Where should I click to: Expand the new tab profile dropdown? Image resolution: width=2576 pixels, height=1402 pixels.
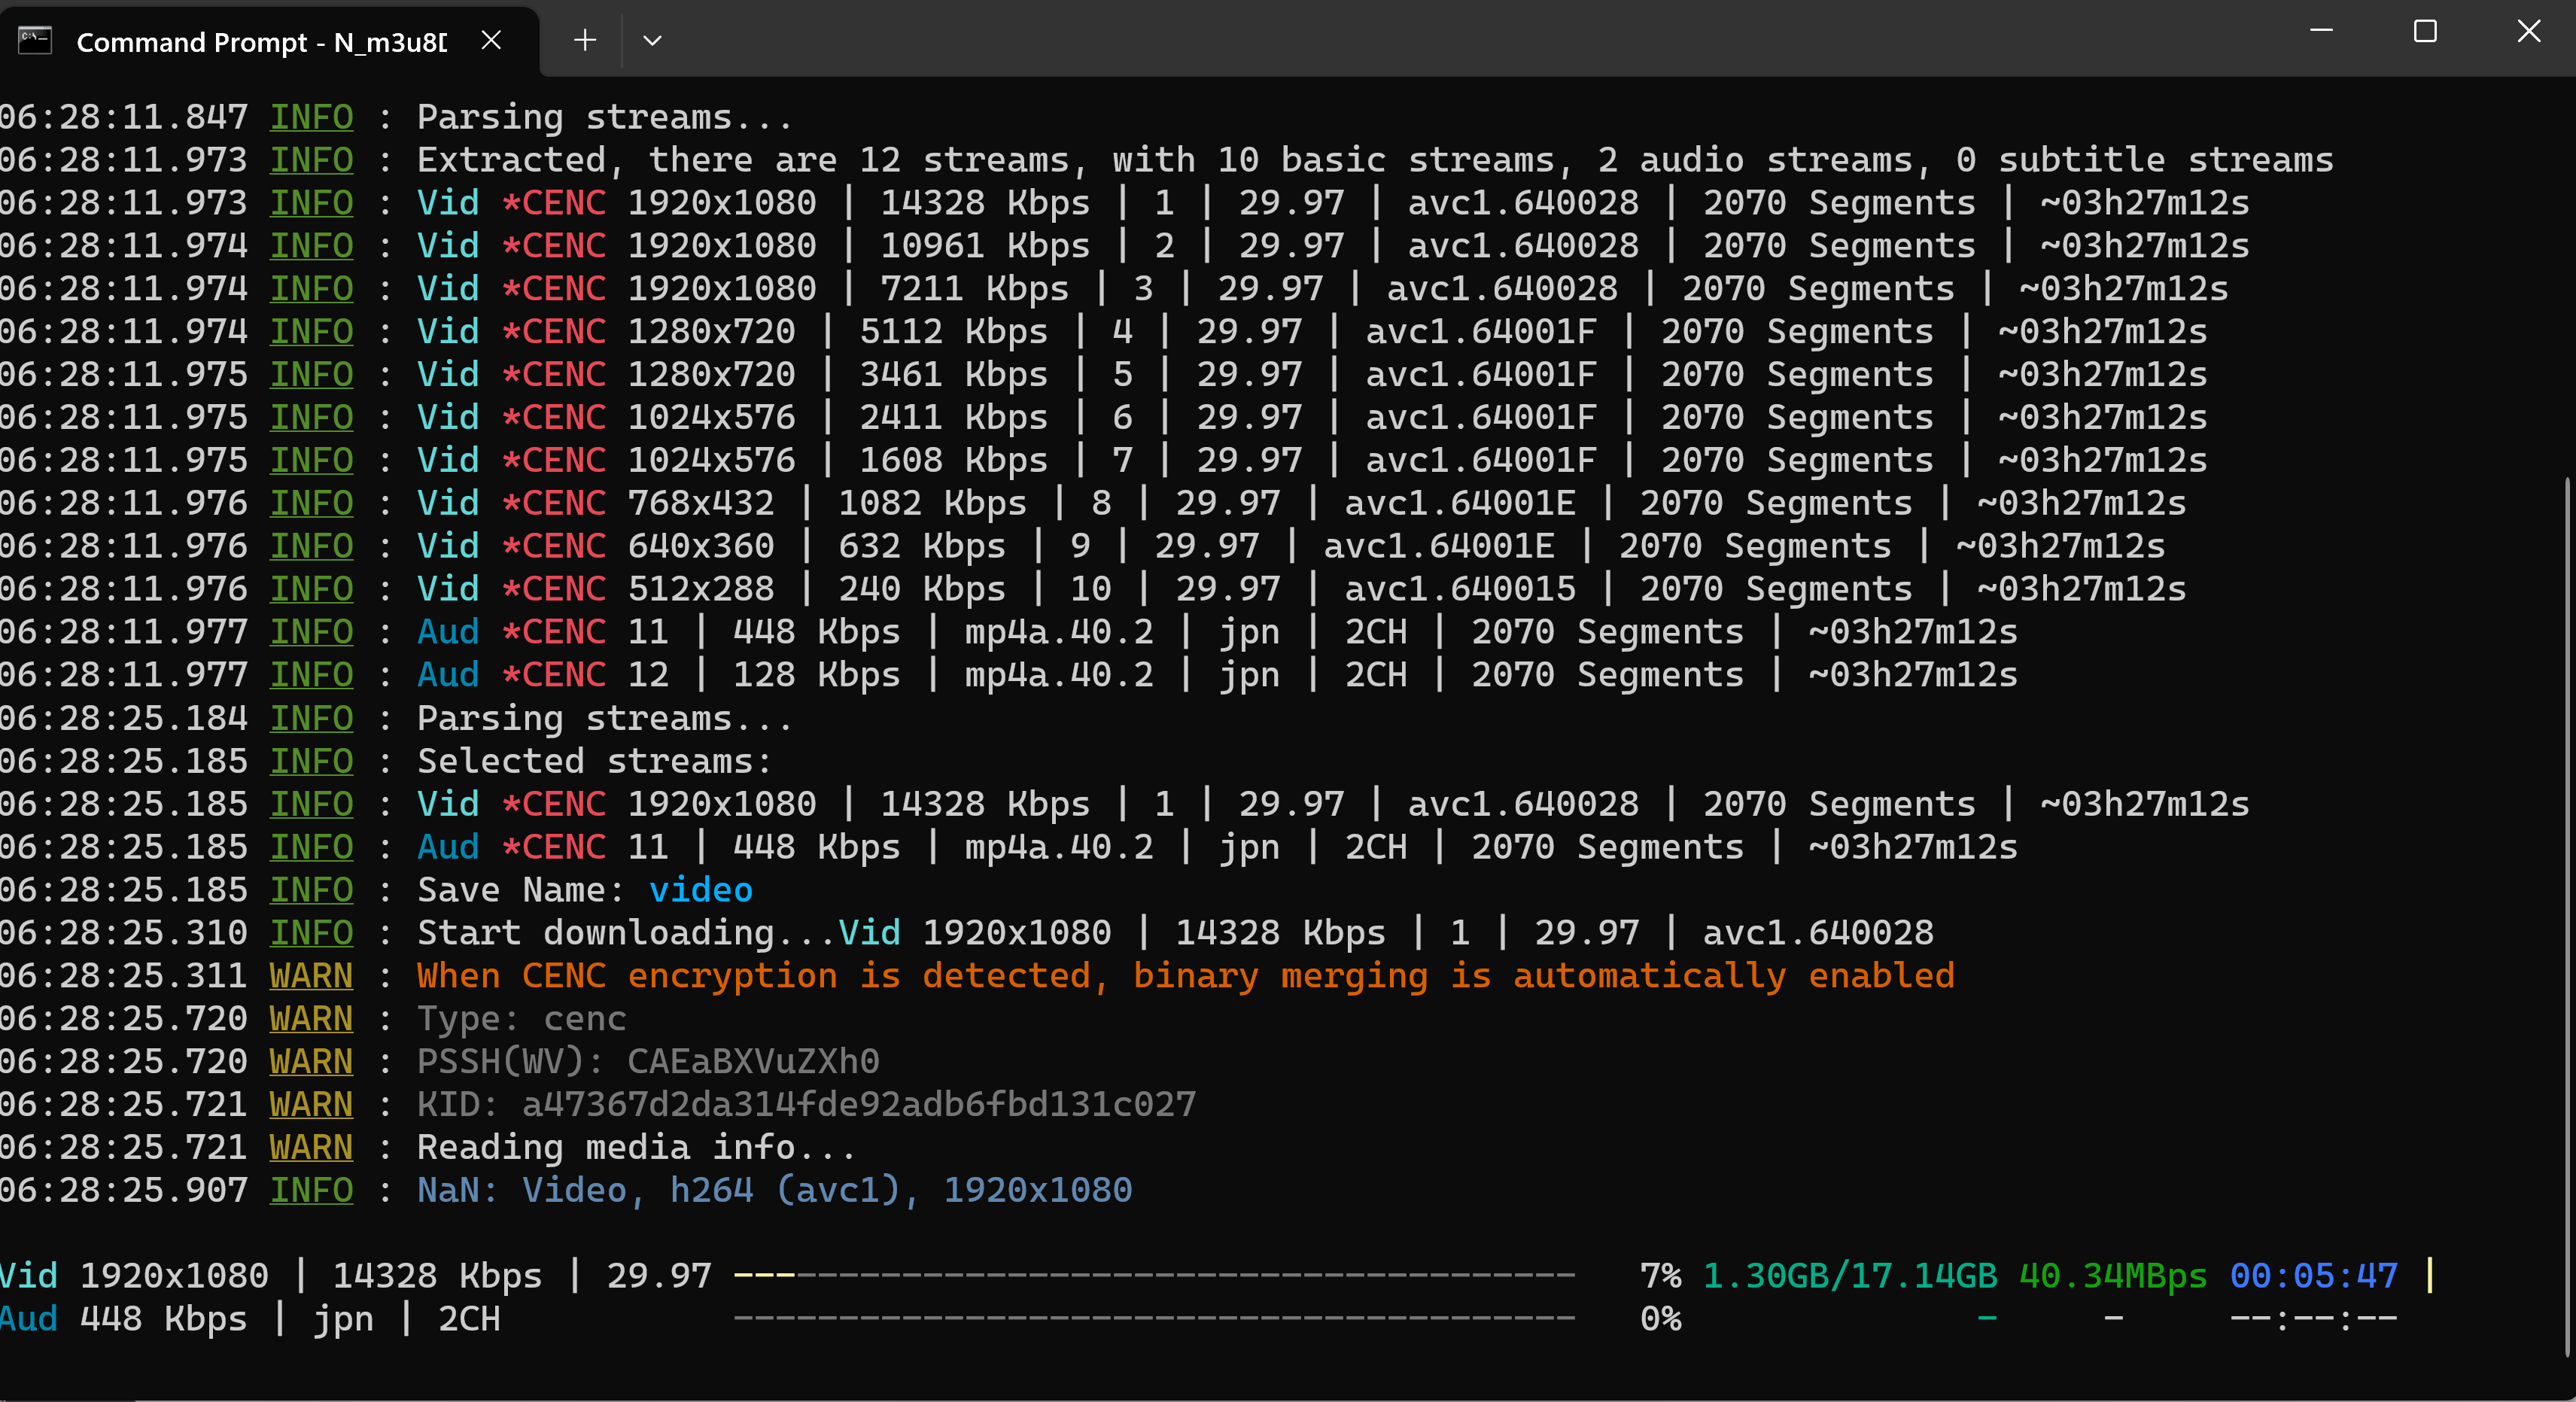coord(652,40)
